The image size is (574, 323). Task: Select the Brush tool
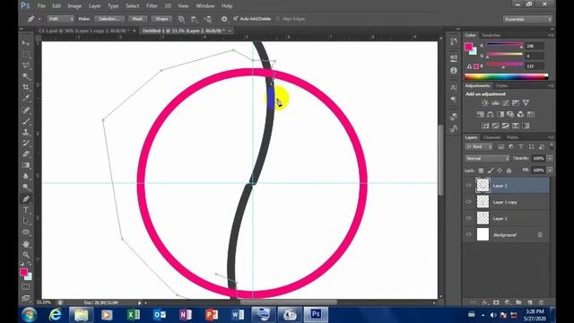coord(26,121)
